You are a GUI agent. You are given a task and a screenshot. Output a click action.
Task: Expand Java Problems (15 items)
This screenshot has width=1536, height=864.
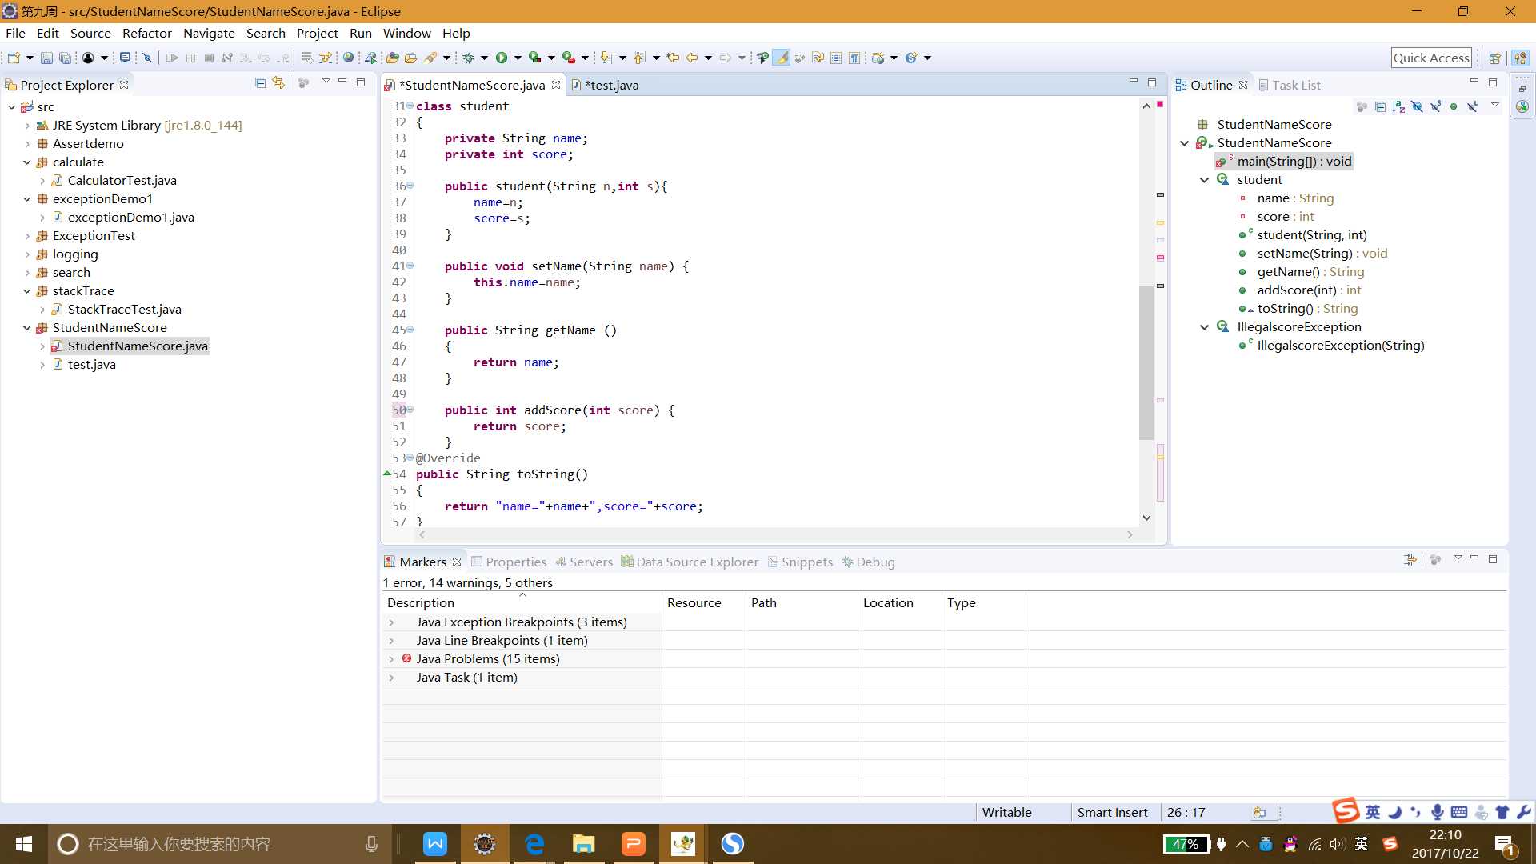(393, 658)
